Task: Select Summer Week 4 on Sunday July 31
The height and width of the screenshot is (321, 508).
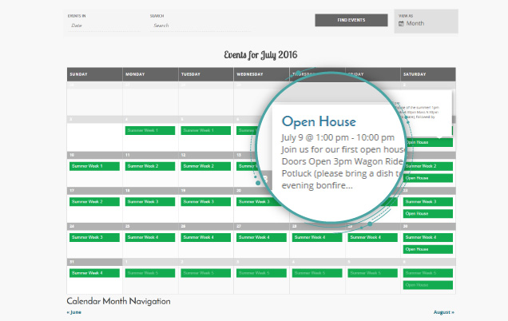Action: point(94,273)
